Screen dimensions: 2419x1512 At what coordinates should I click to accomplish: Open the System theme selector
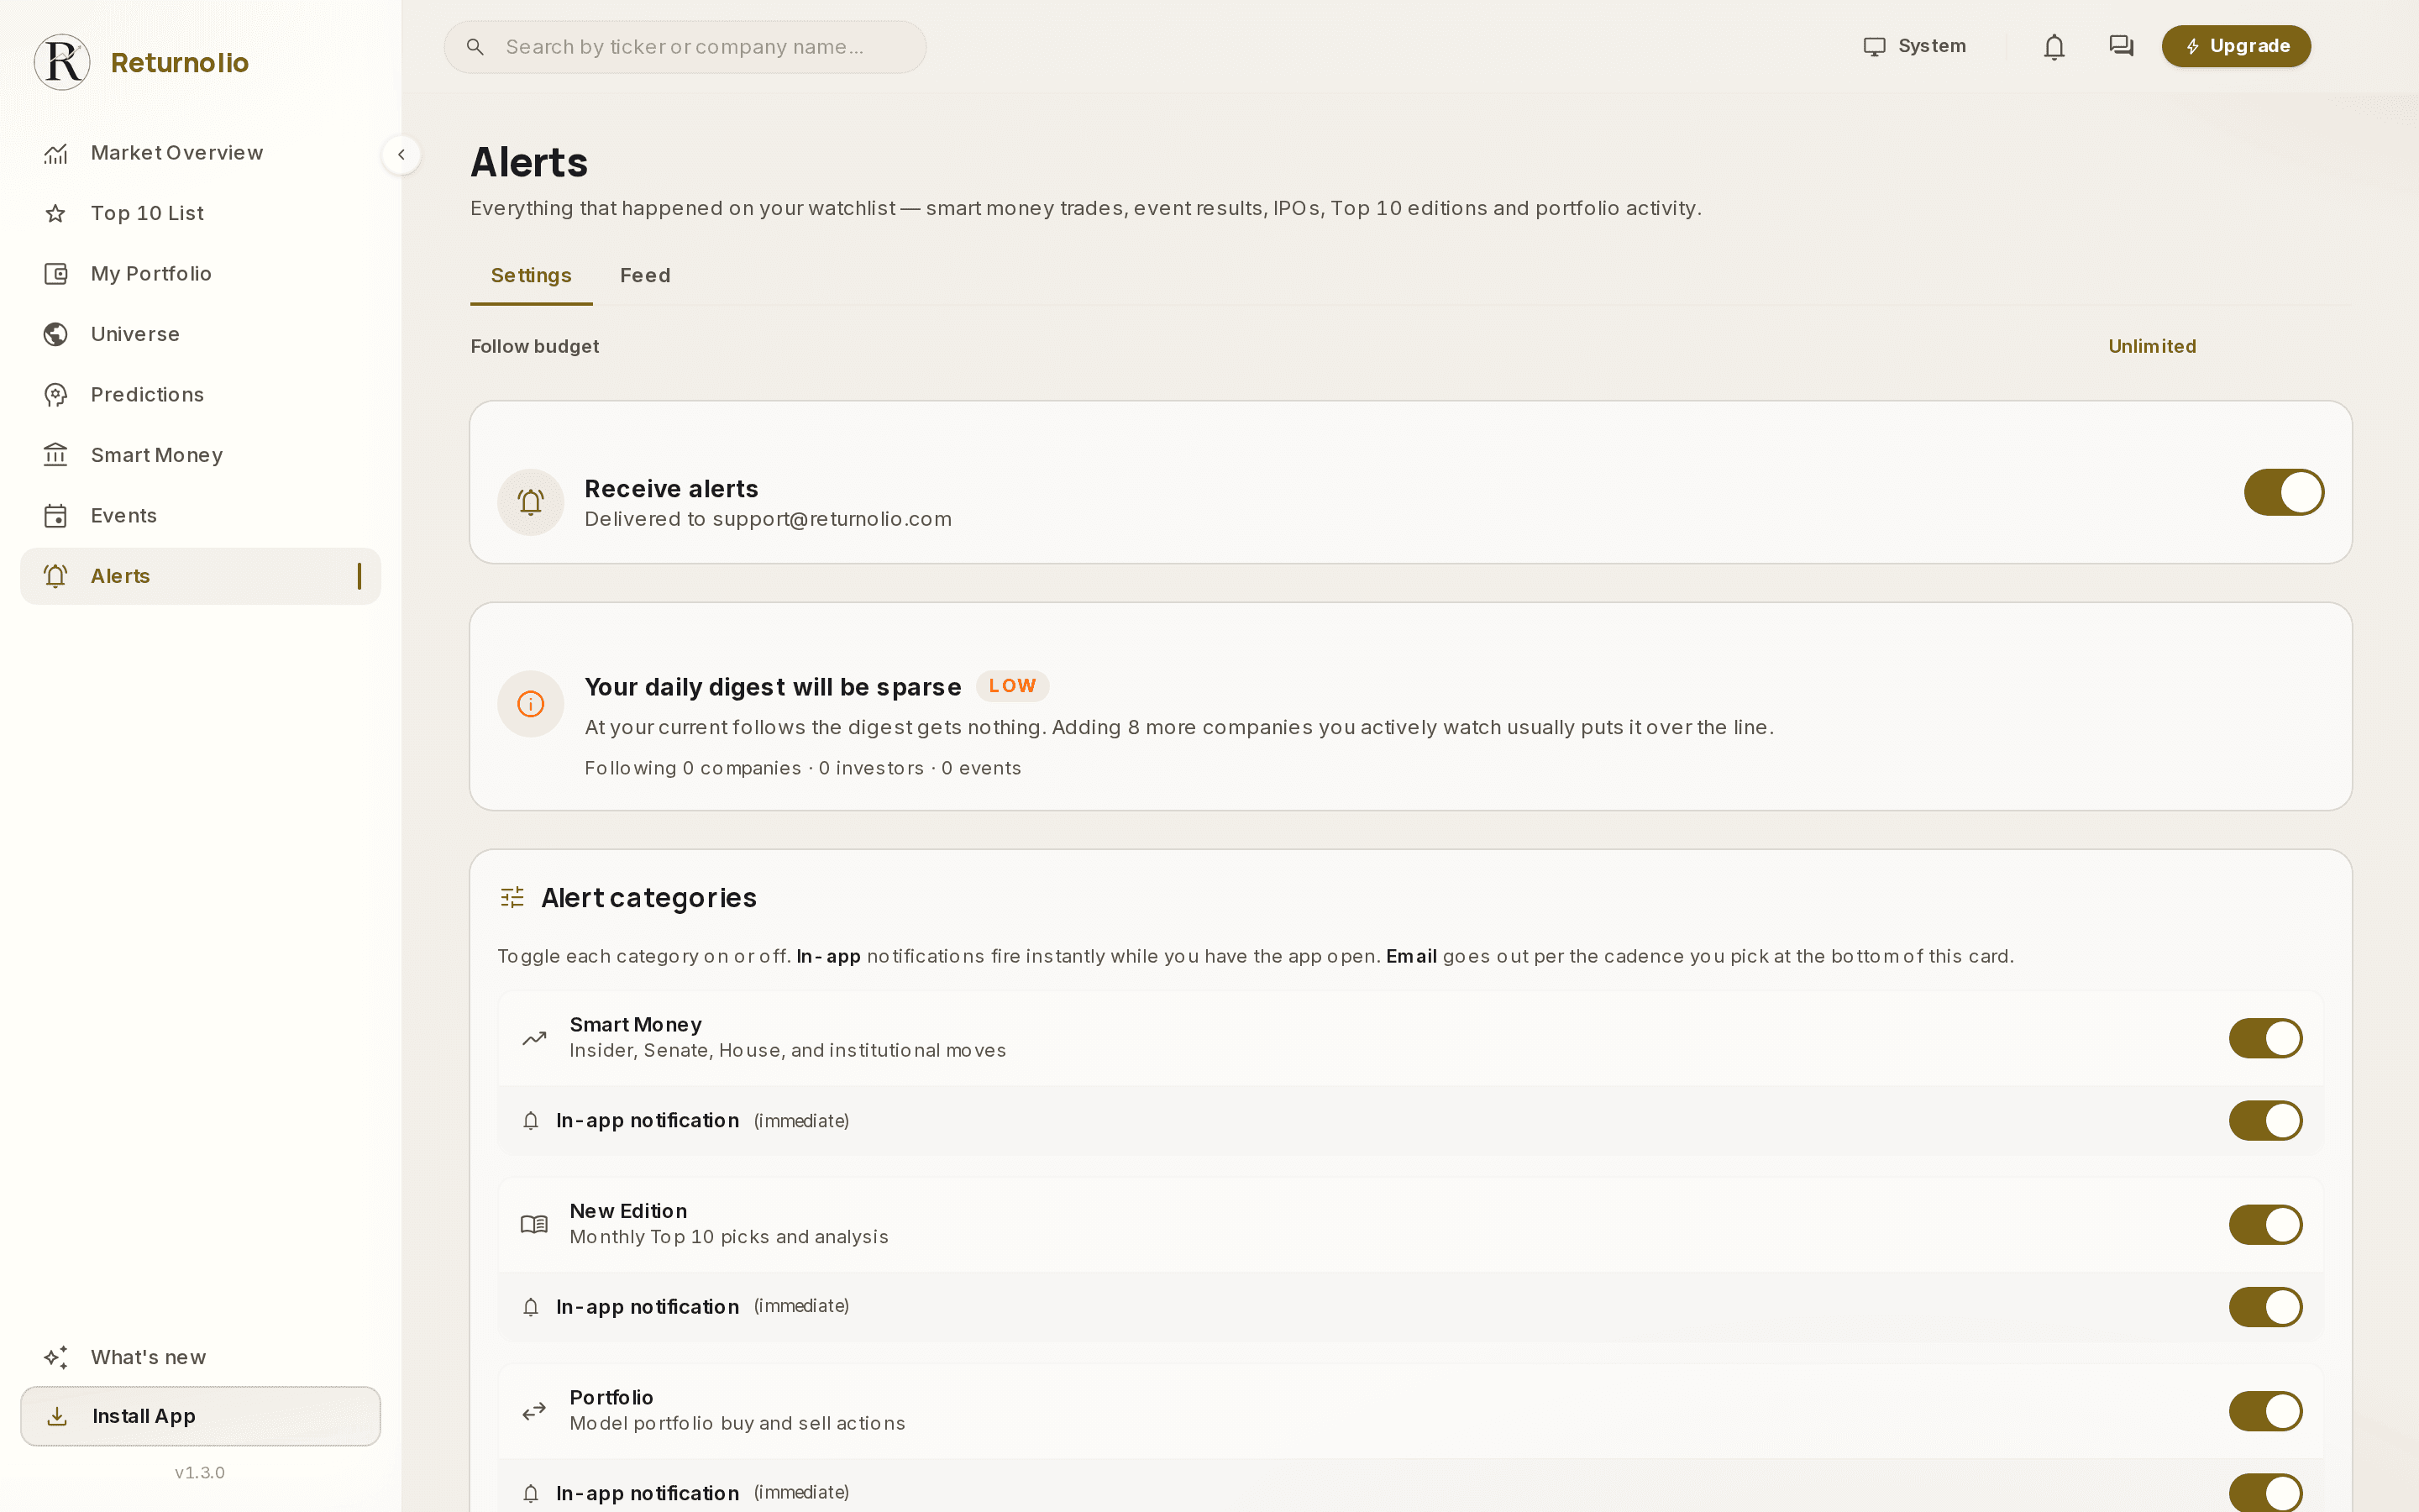(1914, 46)
